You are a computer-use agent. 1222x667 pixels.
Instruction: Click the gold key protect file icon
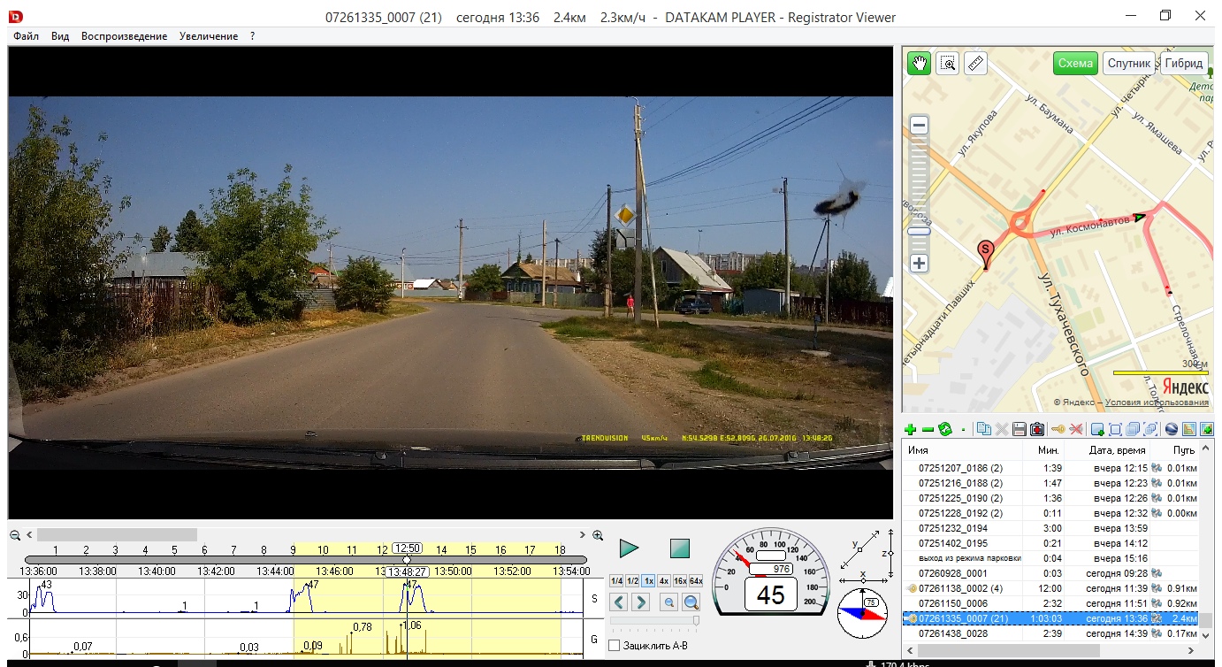1058,429
